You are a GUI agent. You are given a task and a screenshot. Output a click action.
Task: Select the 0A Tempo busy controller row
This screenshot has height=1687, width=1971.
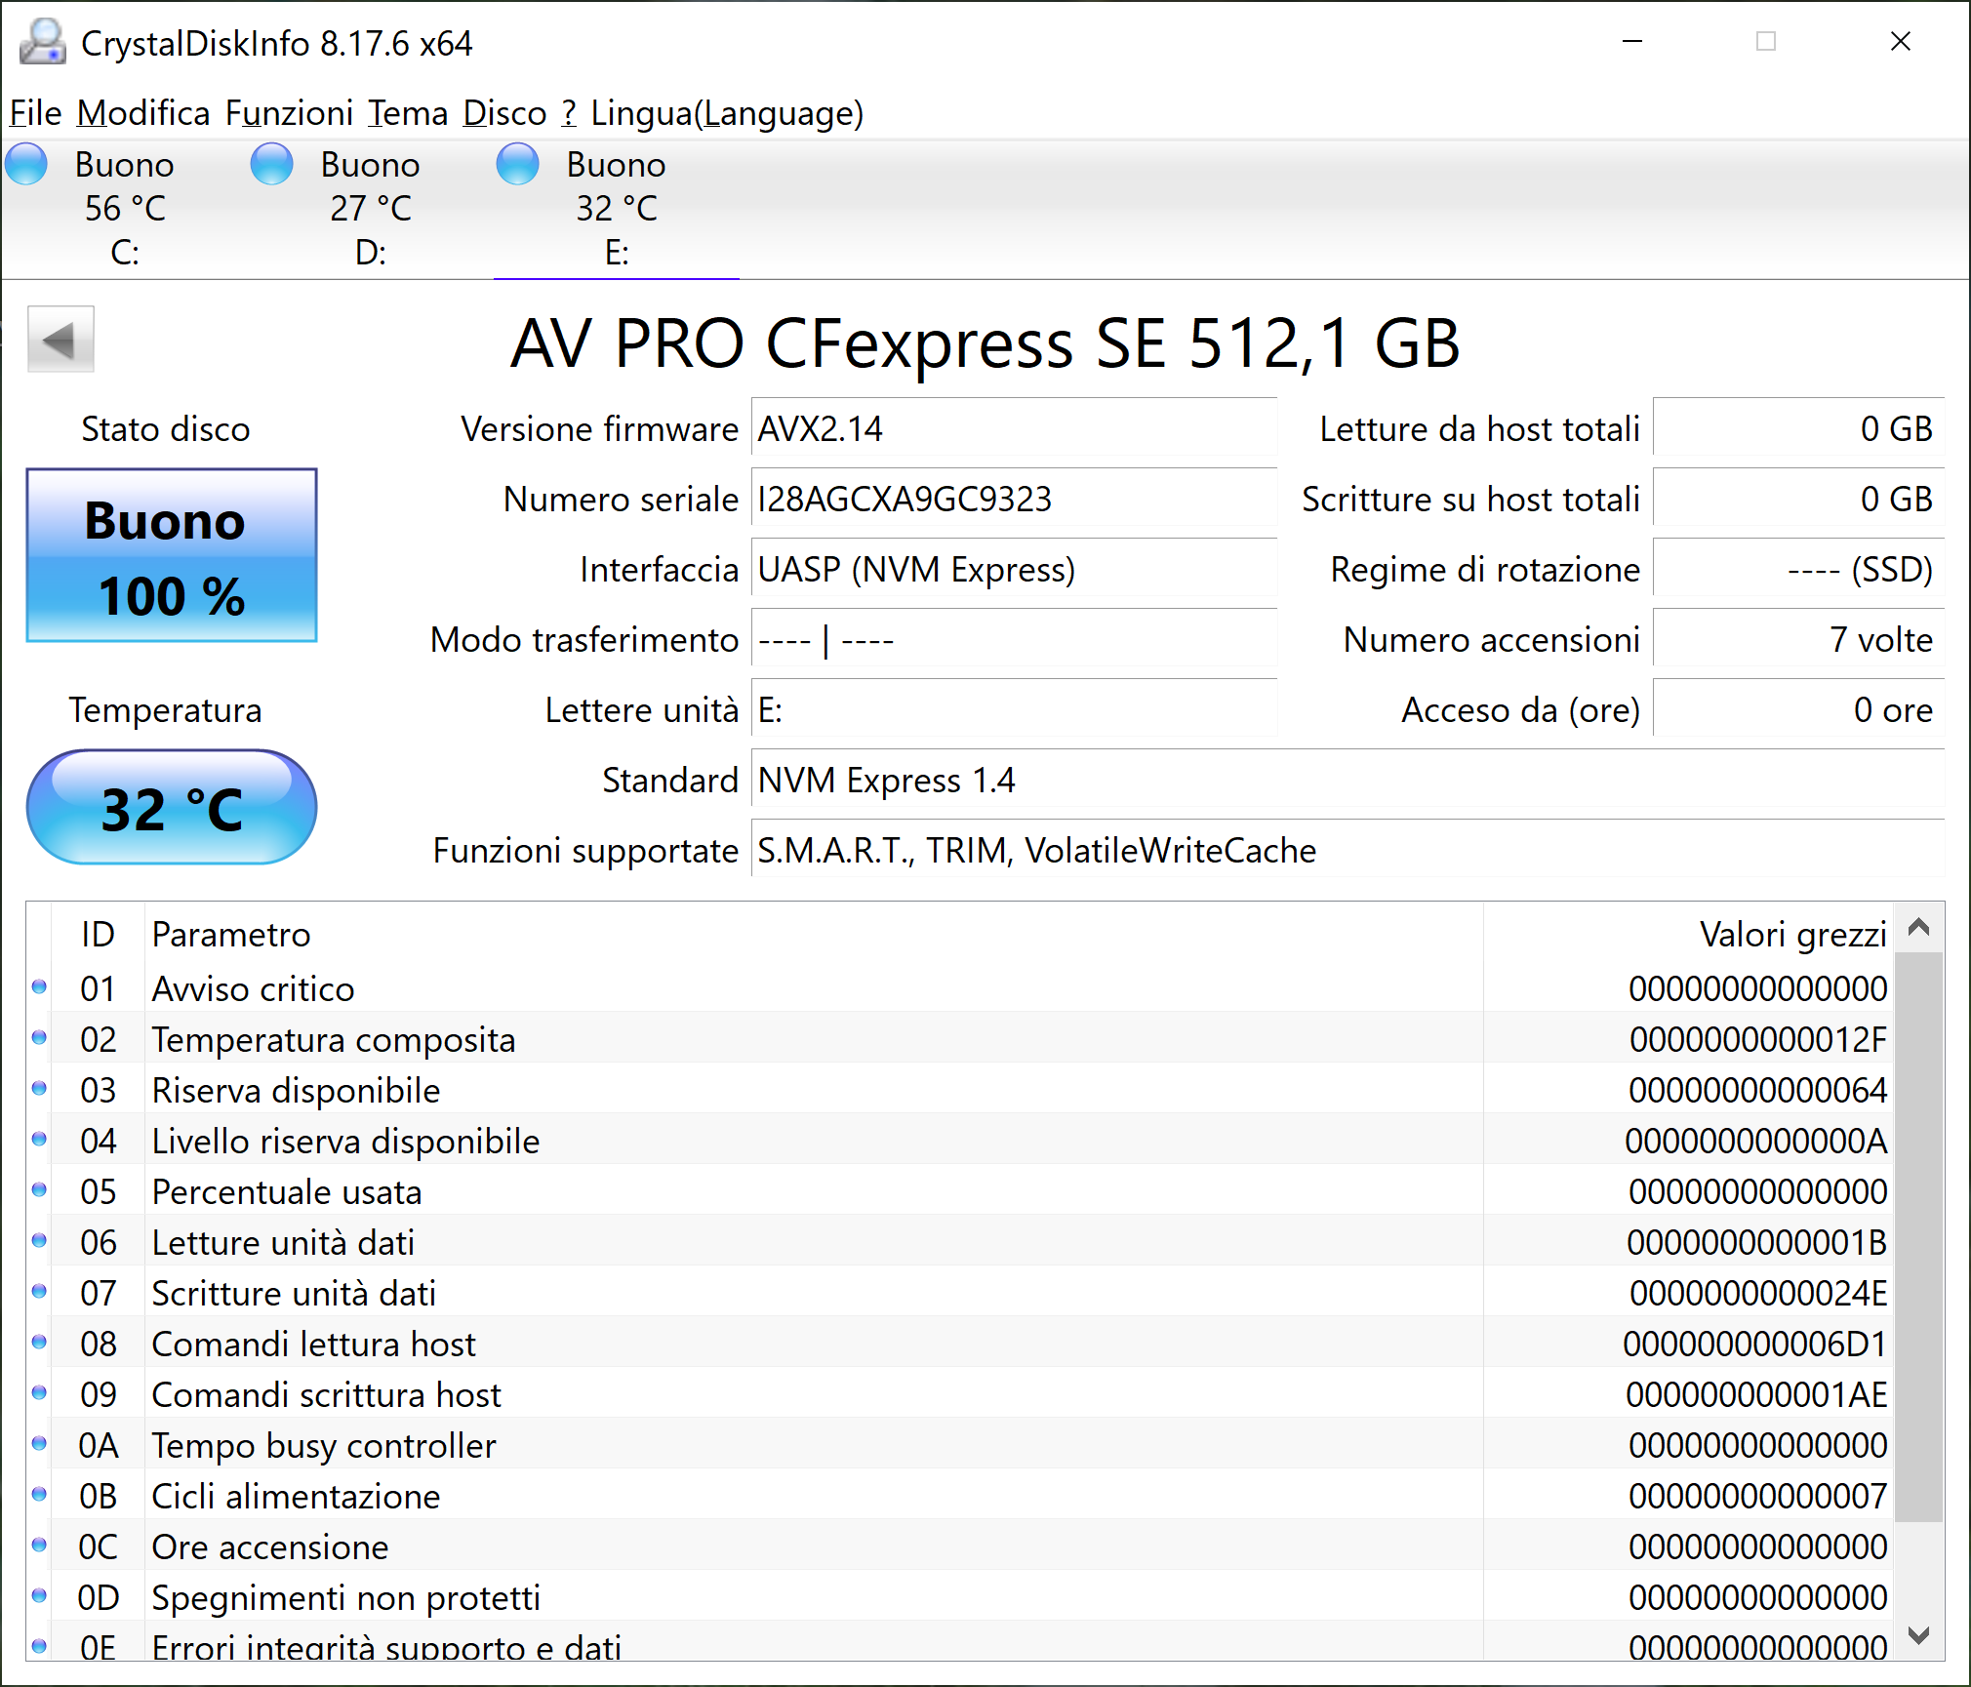(x=960, y=1445)
